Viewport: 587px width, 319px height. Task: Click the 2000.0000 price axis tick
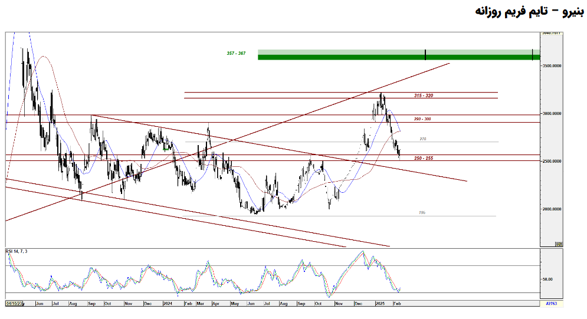(x=555, y=209)
